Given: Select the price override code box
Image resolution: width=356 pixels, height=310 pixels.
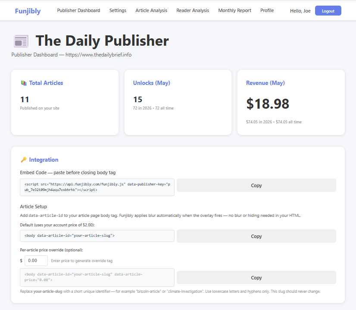Looking at the screenshot, I should (x=97, y=277).
